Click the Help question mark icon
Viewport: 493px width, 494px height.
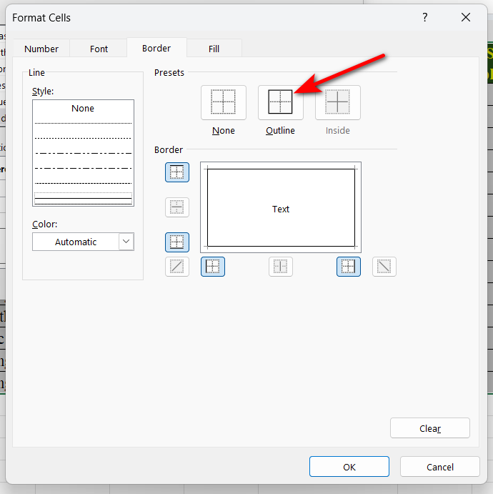(x=424, y=17)
